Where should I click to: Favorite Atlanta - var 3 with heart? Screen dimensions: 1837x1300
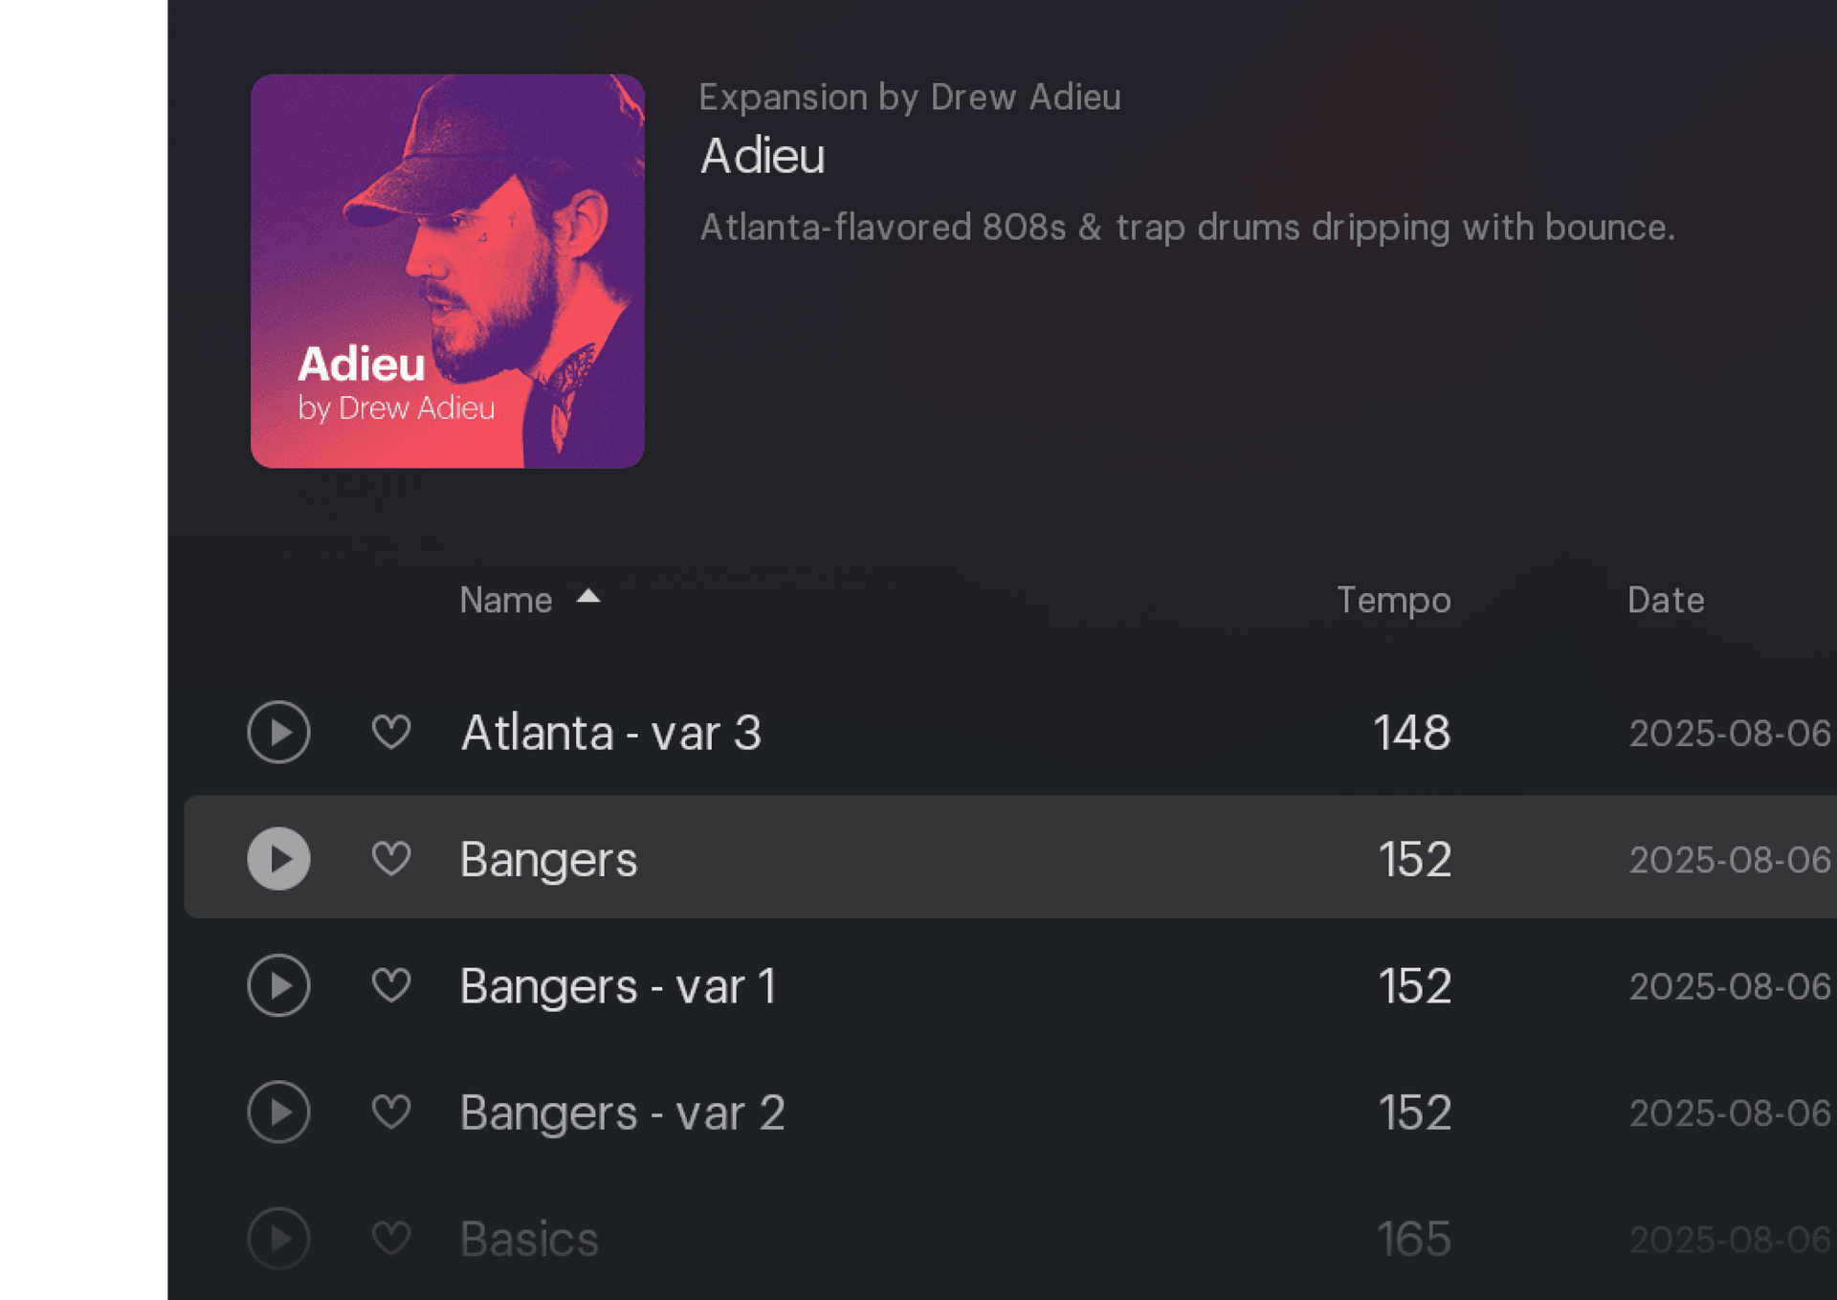[x=391, y=733]
